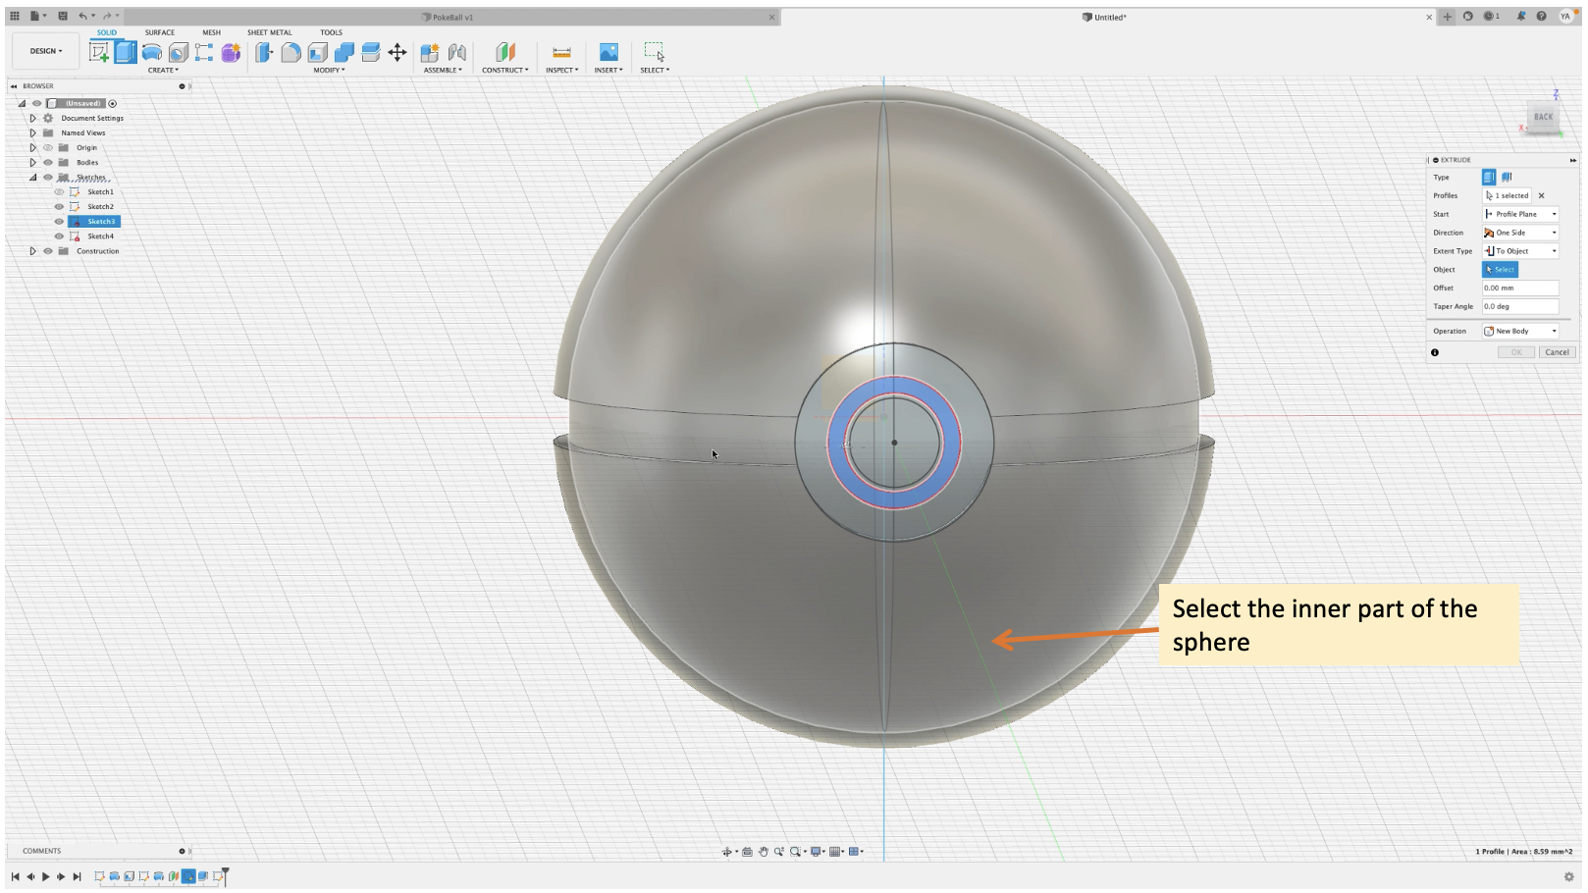Image resolution: width=1588 pixels, height=893 pixels.
Task: Hide Sketch3 using its eye icon
Action: coord(59,222)
